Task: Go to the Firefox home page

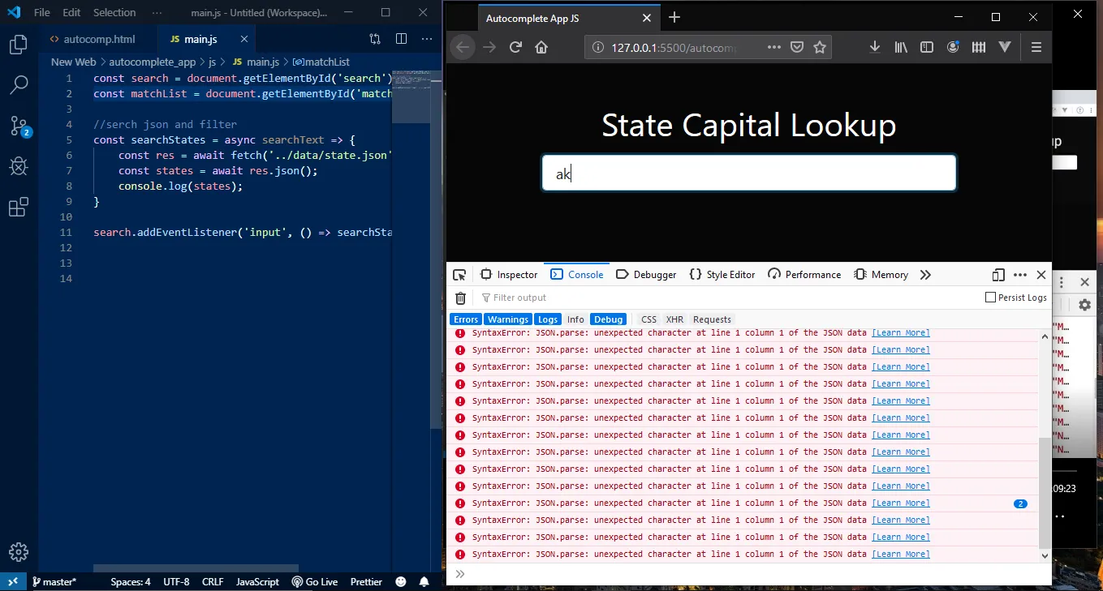Action: click(x=541, y=47)
